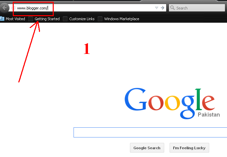
Task: Click the Windows Marketplace bookmark icon
Action: pyautogui.click(x=100, y=19)
